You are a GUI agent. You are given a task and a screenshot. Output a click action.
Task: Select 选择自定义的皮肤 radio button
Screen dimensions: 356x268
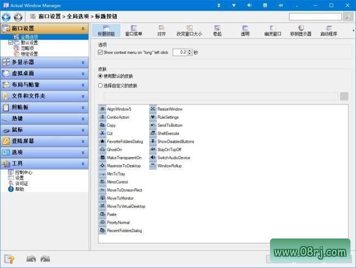[100, 85]
